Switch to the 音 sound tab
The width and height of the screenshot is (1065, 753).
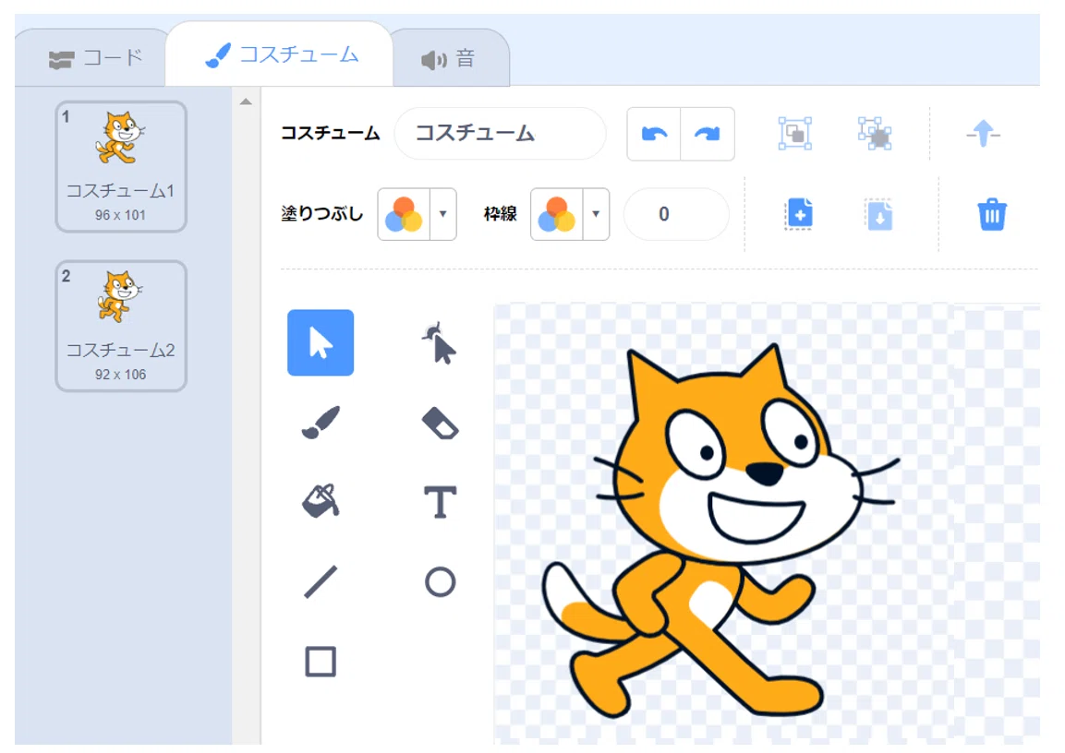point(449,59)
